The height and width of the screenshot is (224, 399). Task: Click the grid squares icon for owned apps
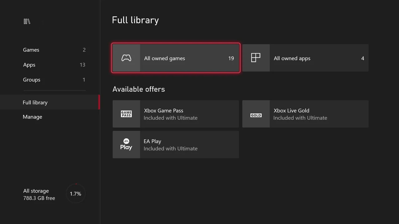(256, 58)
